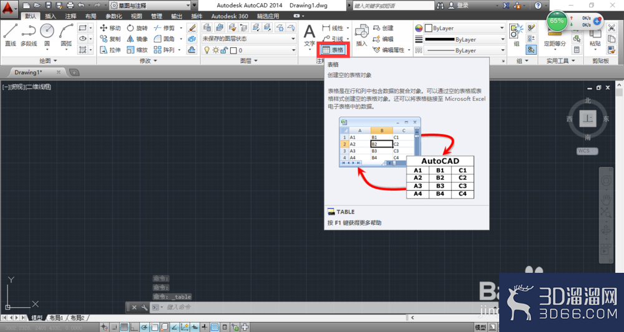Click the 圆角 fillet tool
The image size is (624, 332).
click(164, 39)
